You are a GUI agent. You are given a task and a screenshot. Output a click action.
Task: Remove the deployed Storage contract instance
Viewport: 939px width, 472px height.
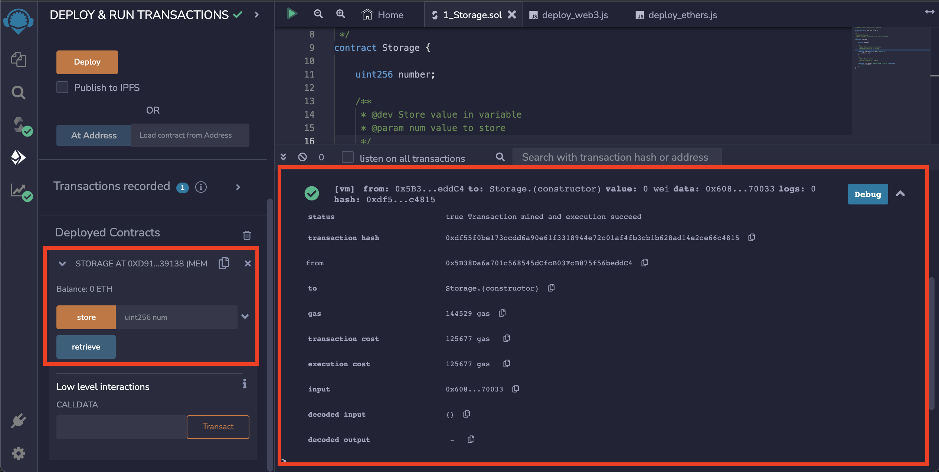[x=248, y=263]
